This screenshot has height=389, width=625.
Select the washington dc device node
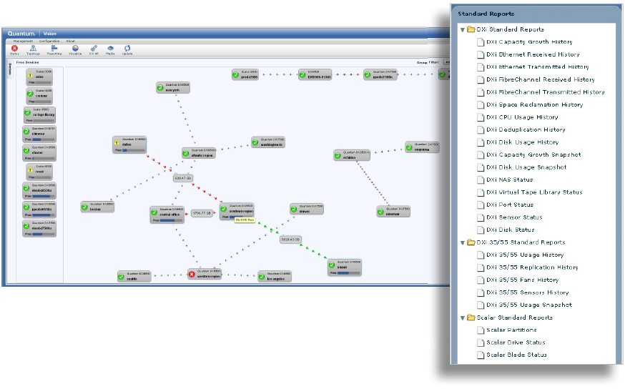click(268, 142)
